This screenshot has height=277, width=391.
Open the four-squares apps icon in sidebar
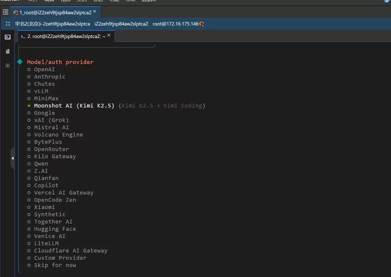tap(7, 66)
